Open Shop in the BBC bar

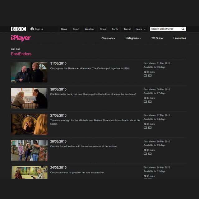[x=103, y=29]
